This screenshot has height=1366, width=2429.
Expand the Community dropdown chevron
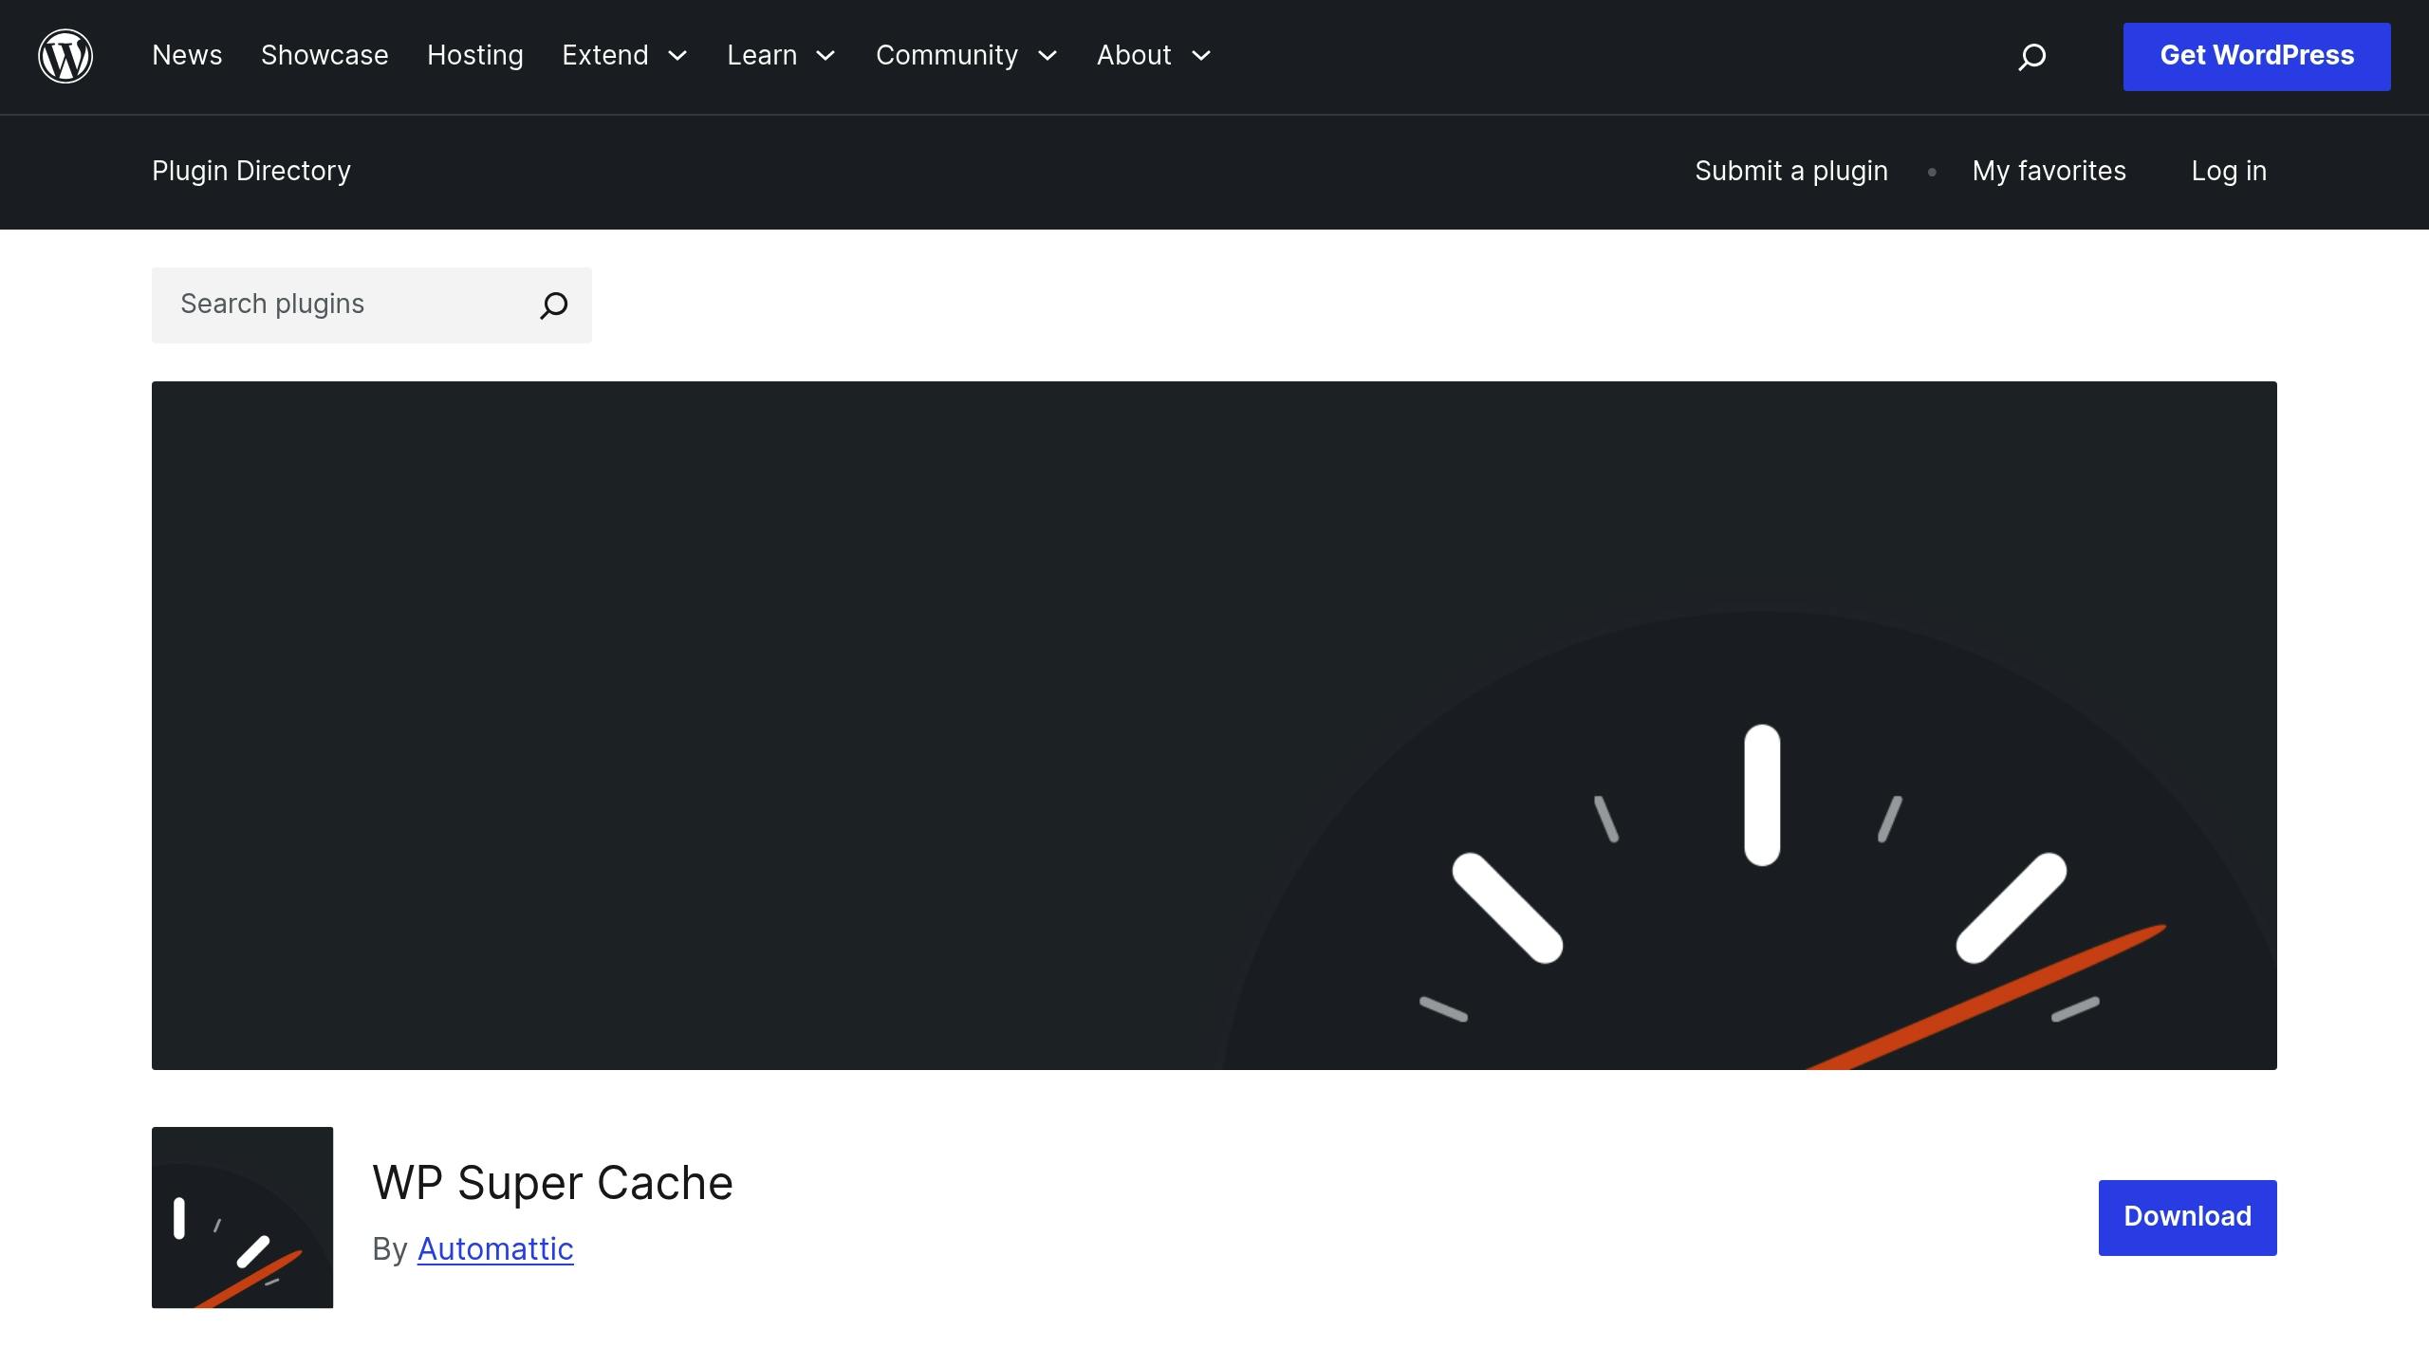click(x=1048, y=57)
